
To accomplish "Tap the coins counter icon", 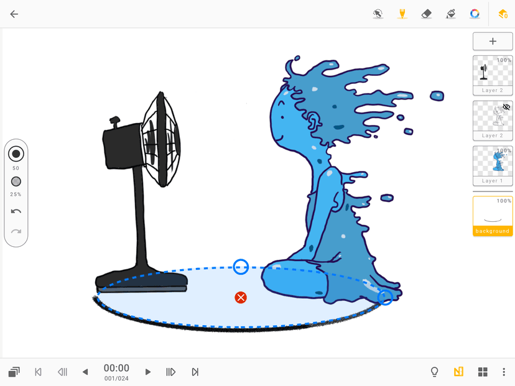I will [x=503, y=14].
